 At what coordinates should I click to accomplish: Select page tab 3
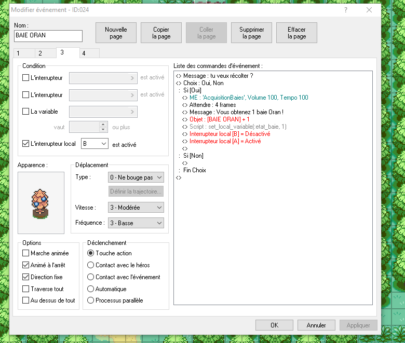pos(67,52)
